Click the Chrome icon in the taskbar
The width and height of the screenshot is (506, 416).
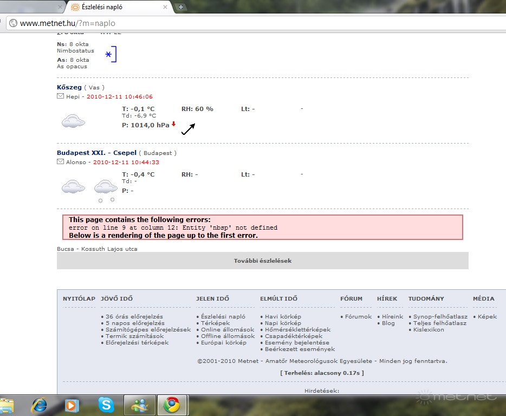coord(172,405)
